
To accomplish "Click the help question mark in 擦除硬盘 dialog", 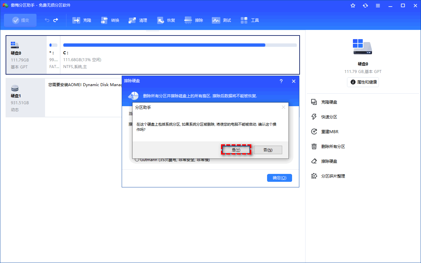I will (x=281, y=81).
